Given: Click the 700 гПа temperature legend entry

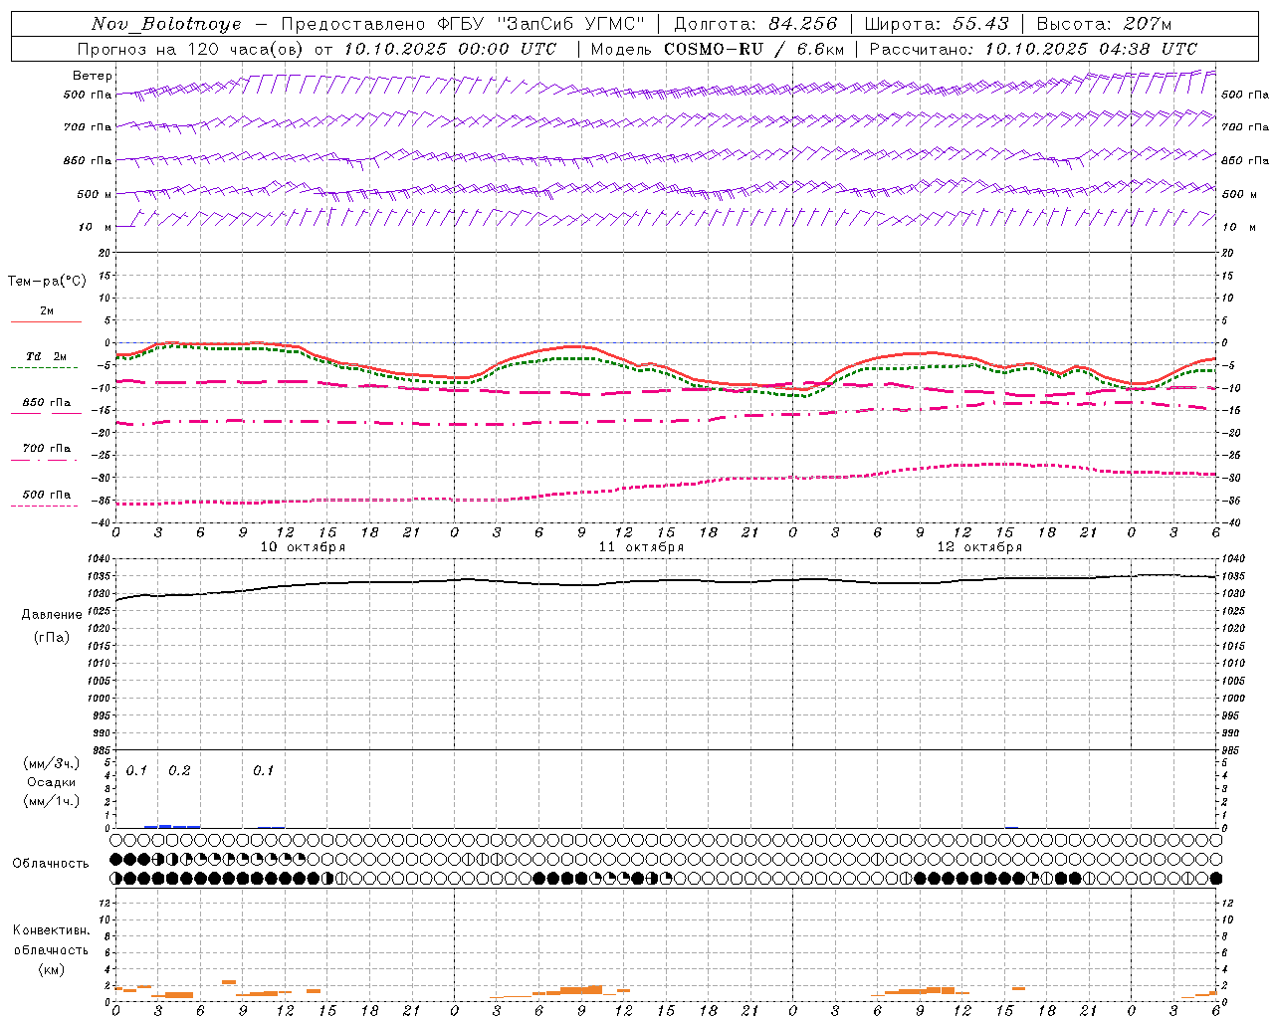Looking at the screenshot, I should pos(47,449).
